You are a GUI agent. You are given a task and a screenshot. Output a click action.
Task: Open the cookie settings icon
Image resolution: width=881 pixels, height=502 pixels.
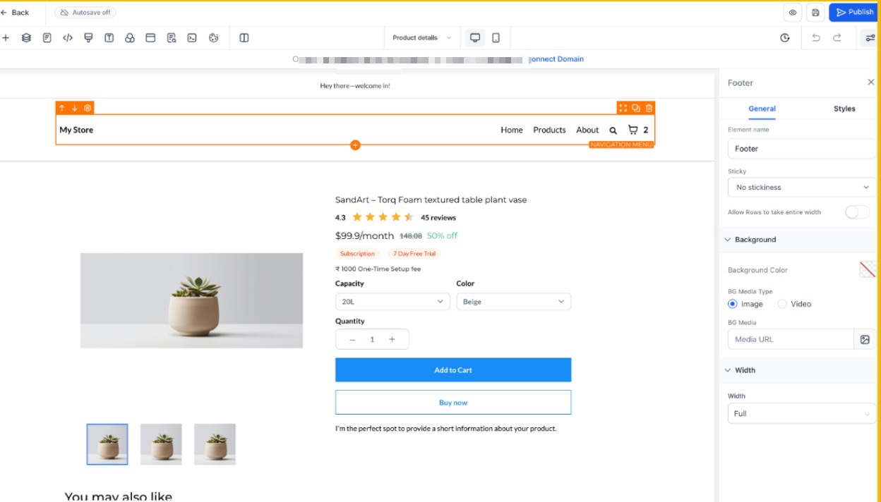coord(214,38)
